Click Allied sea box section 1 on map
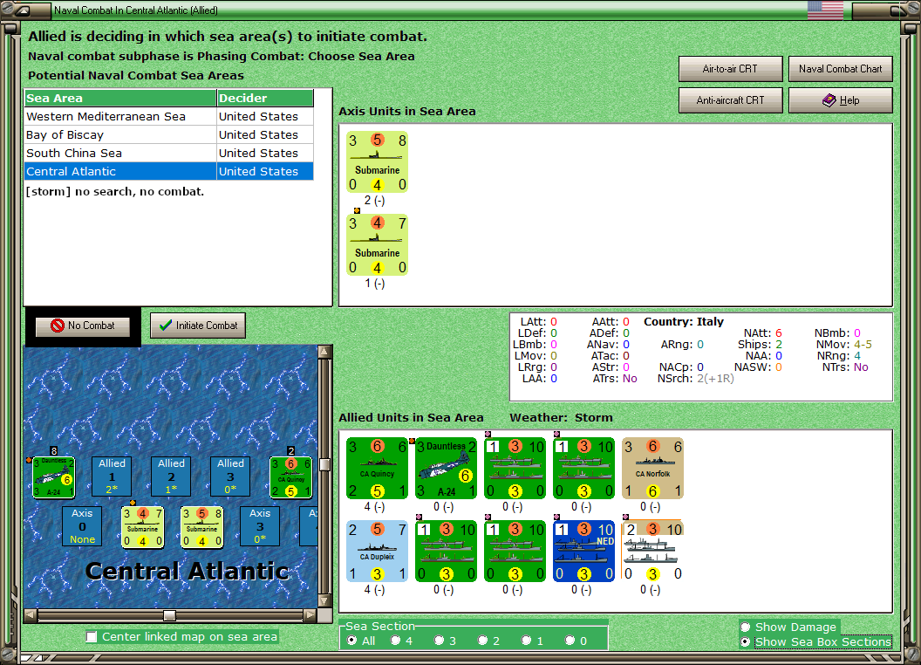Screen dimensions: 921x665 coord(112,476)
